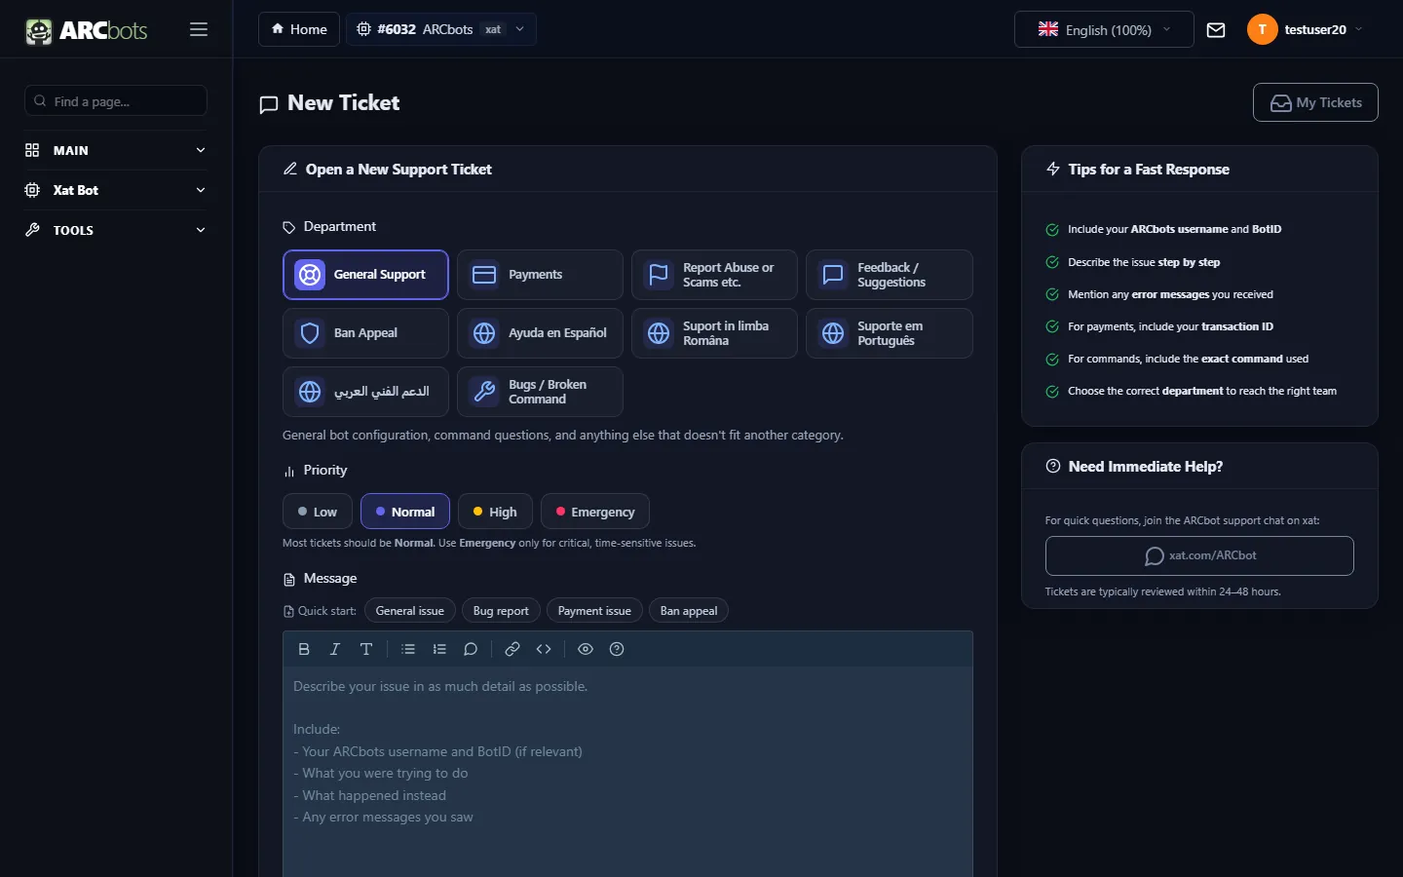Click the Tips for a Fast Response header

1149,170
